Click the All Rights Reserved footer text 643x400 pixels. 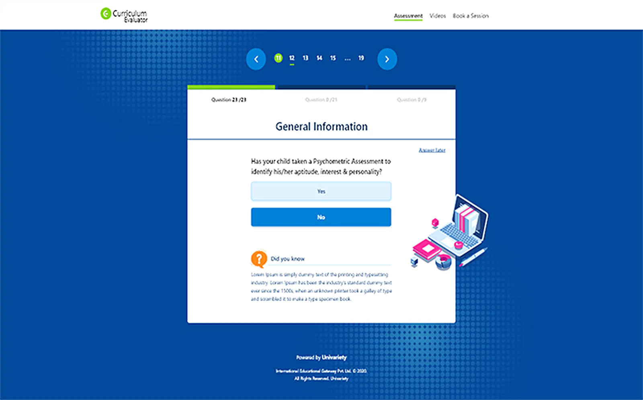(321, 378)
